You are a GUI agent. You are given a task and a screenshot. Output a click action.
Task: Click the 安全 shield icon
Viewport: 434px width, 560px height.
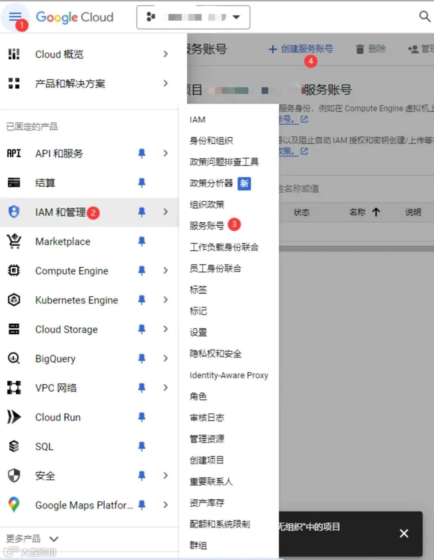[14, 476]
